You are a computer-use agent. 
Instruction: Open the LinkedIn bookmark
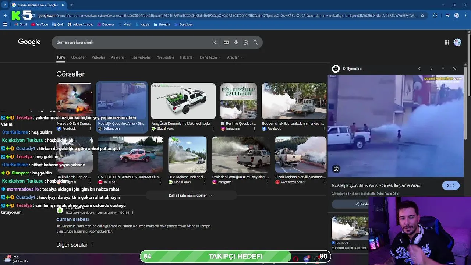coord(162,25)
